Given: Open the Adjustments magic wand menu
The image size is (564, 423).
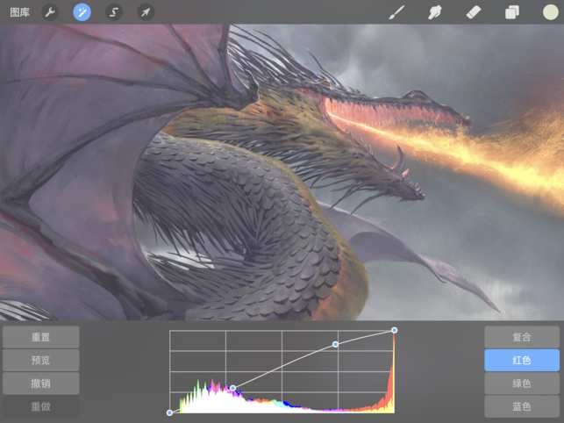Looking at the screenshot, I should pos(82,12).
